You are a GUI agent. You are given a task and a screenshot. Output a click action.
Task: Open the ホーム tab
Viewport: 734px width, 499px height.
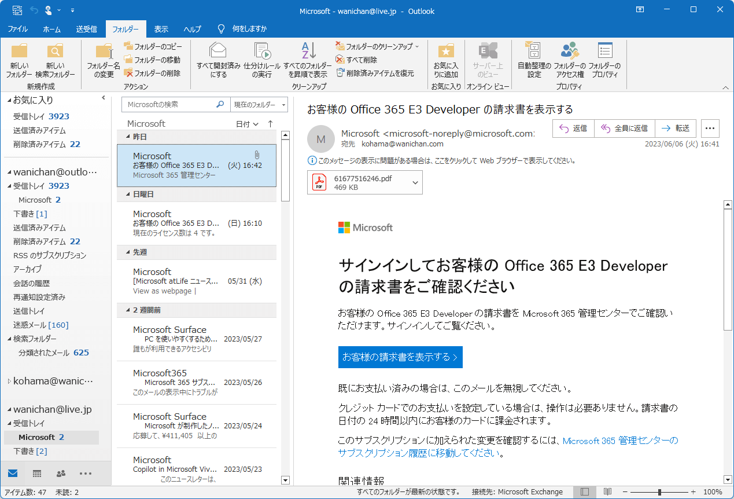coord(52,29)
